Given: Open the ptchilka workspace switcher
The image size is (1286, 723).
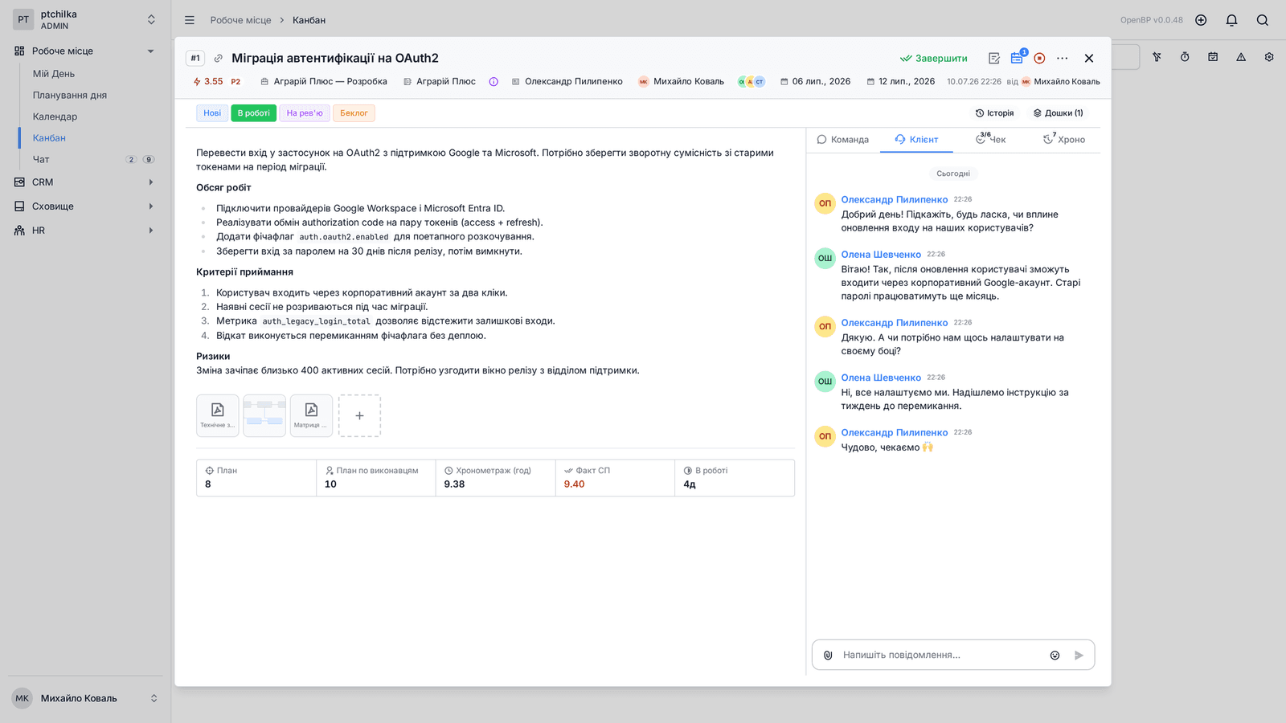Looking at the screenshot, I should (x=85, y=20).
